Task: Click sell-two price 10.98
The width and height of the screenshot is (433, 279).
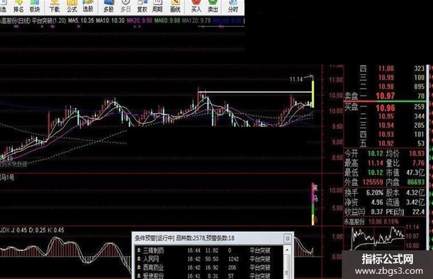Action: click(386, 87)
